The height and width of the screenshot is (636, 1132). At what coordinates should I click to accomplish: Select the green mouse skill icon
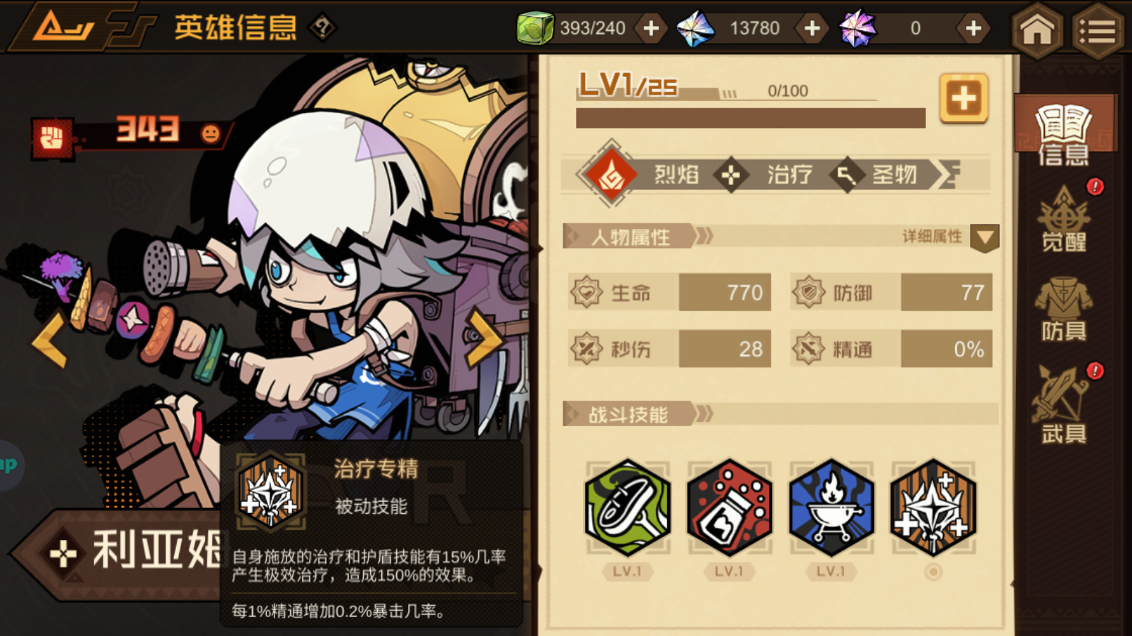[628, 507]
